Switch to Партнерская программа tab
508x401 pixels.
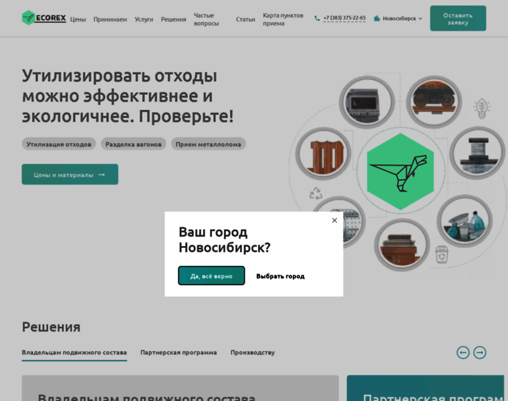pyautogui.click(x=178, y=352)
